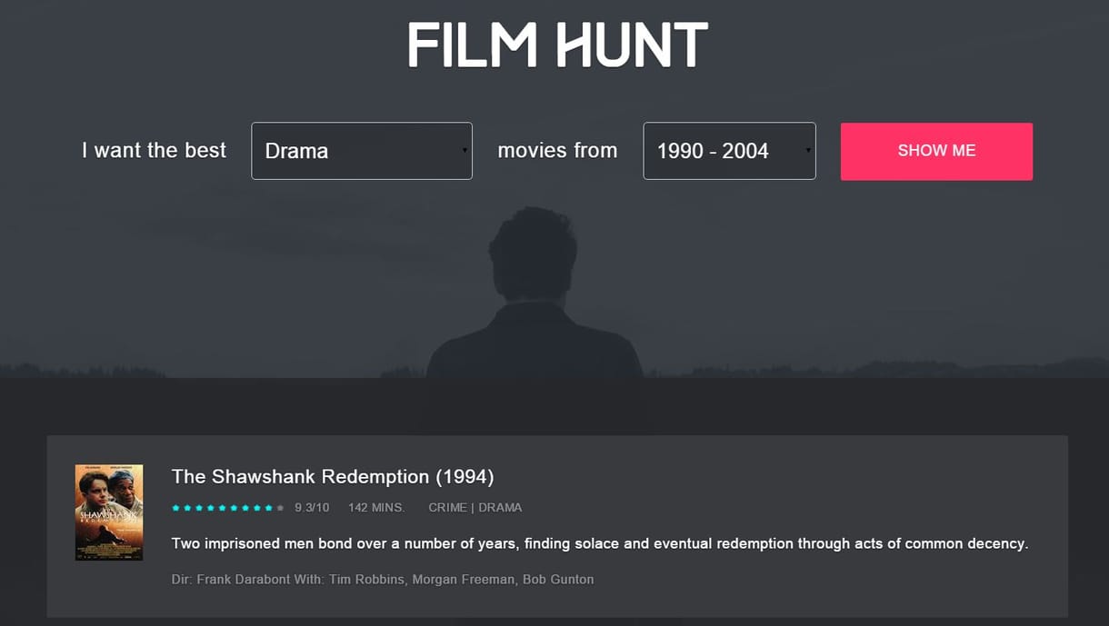Viewport: 1109px width, 626px height.
Task: Click the small arrow on the genre dropdown
Action: 465,151
